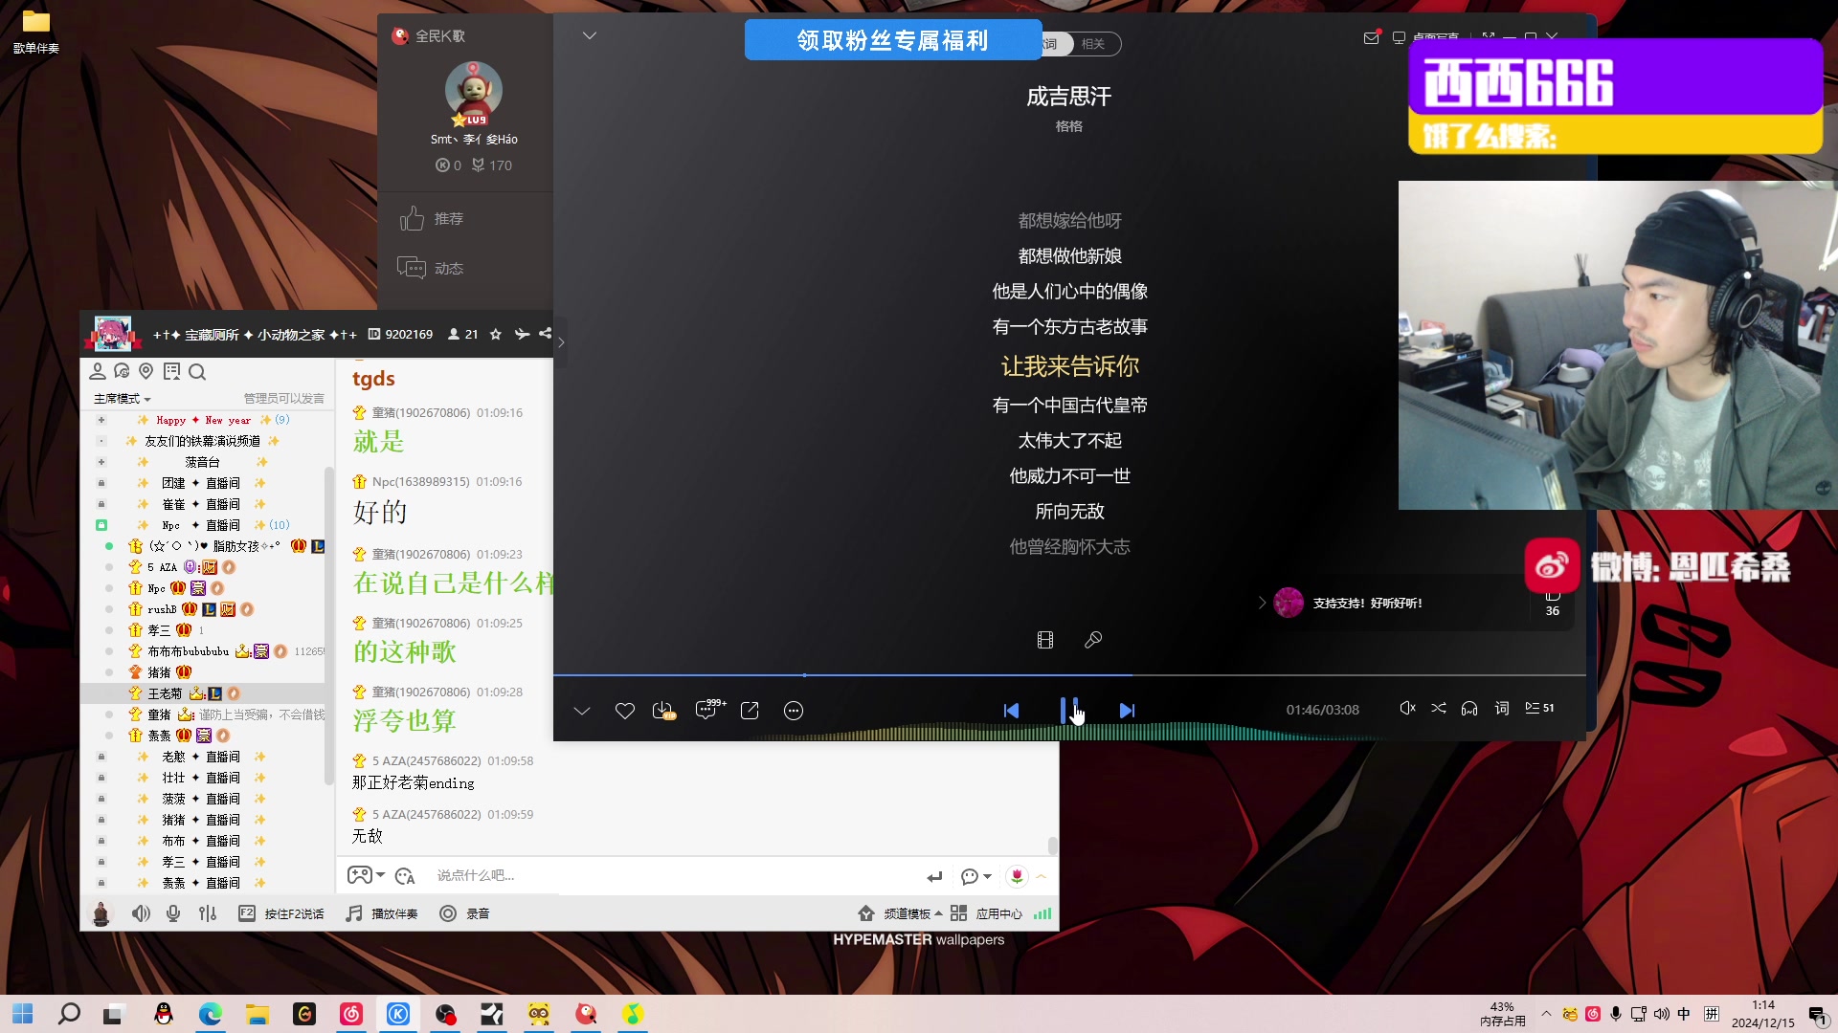Send the message with the enter arrow icon
The height and width of the screenshot is (1033, 1838).
(934, 876)
